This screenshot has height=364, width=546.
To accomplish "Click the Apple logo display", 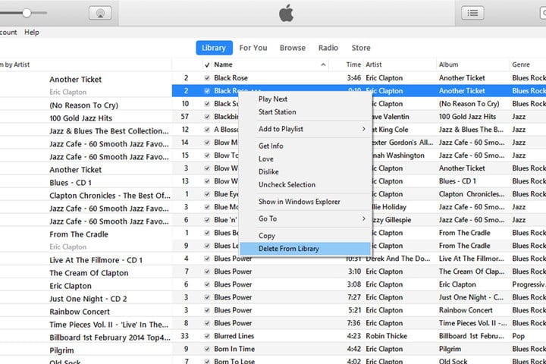I will pos(286,14).
